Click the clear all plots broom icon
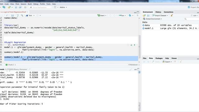 point(181,62)
